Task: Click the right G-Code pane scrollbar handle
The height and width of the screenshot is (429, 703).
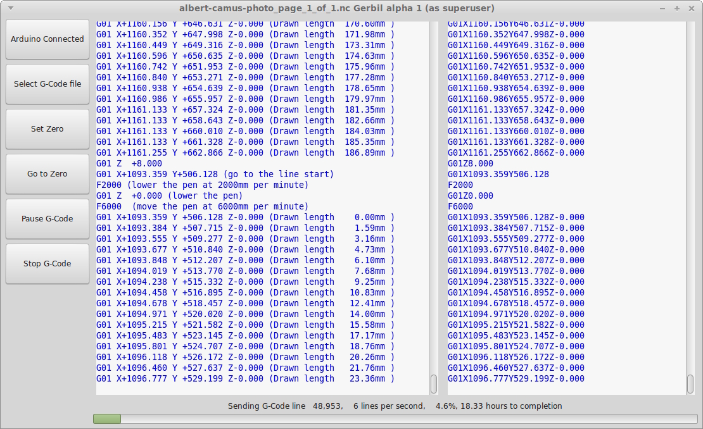Action: (x=690, y=383)
